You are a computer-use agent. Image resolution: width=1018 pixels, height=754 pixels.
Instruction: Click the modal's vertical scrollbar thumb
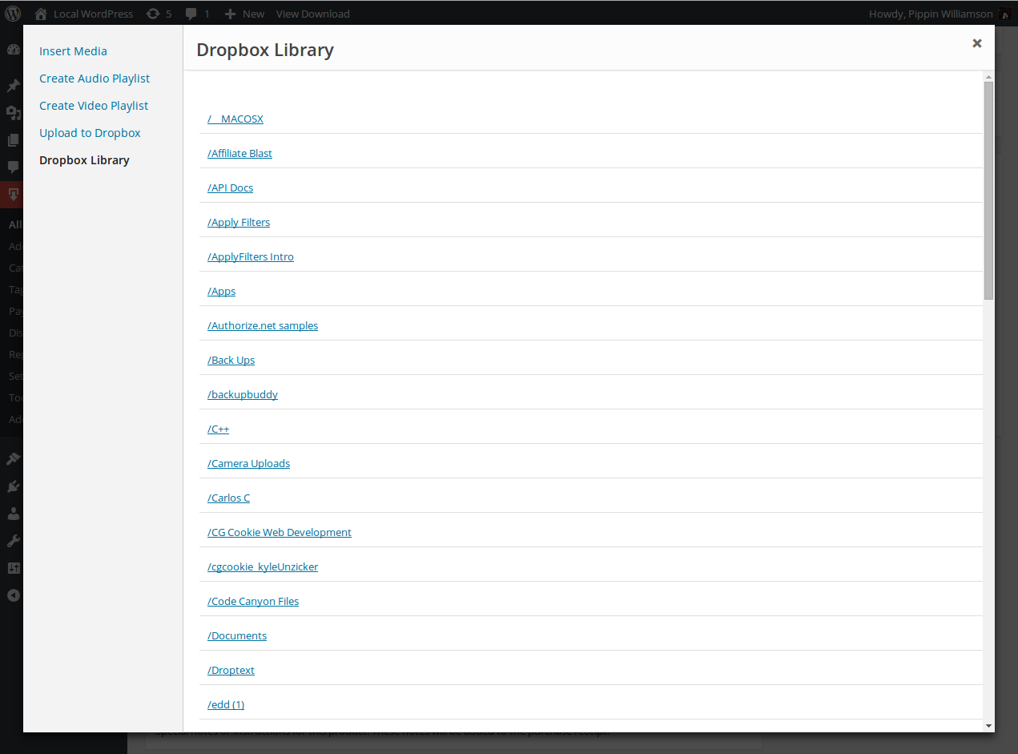click(x=988, y=191)
